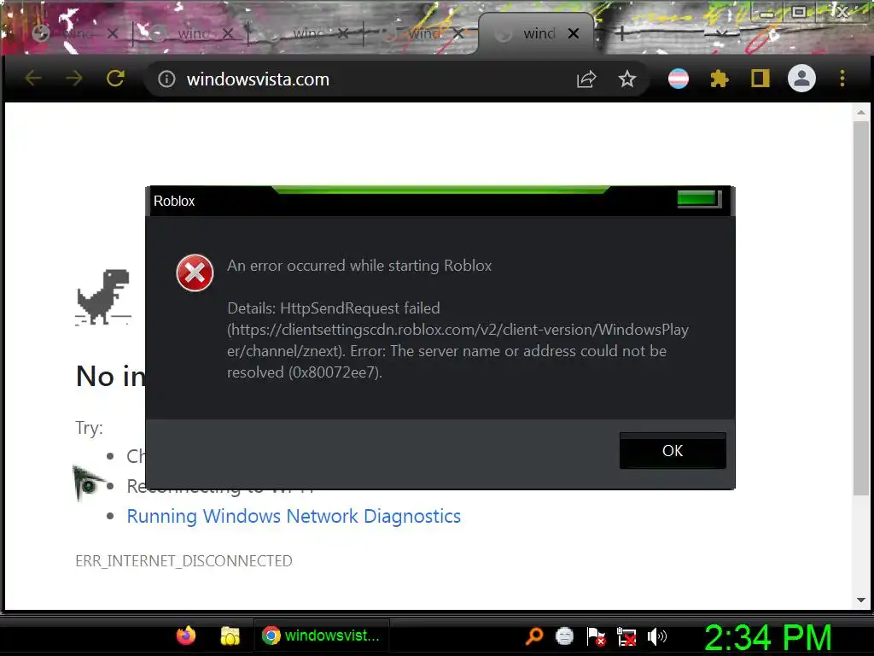Image resolution: width=874 pixels, height=656 pixels.
Task: Click the Roblox dialog title text
Action: [x=174, y=201]
